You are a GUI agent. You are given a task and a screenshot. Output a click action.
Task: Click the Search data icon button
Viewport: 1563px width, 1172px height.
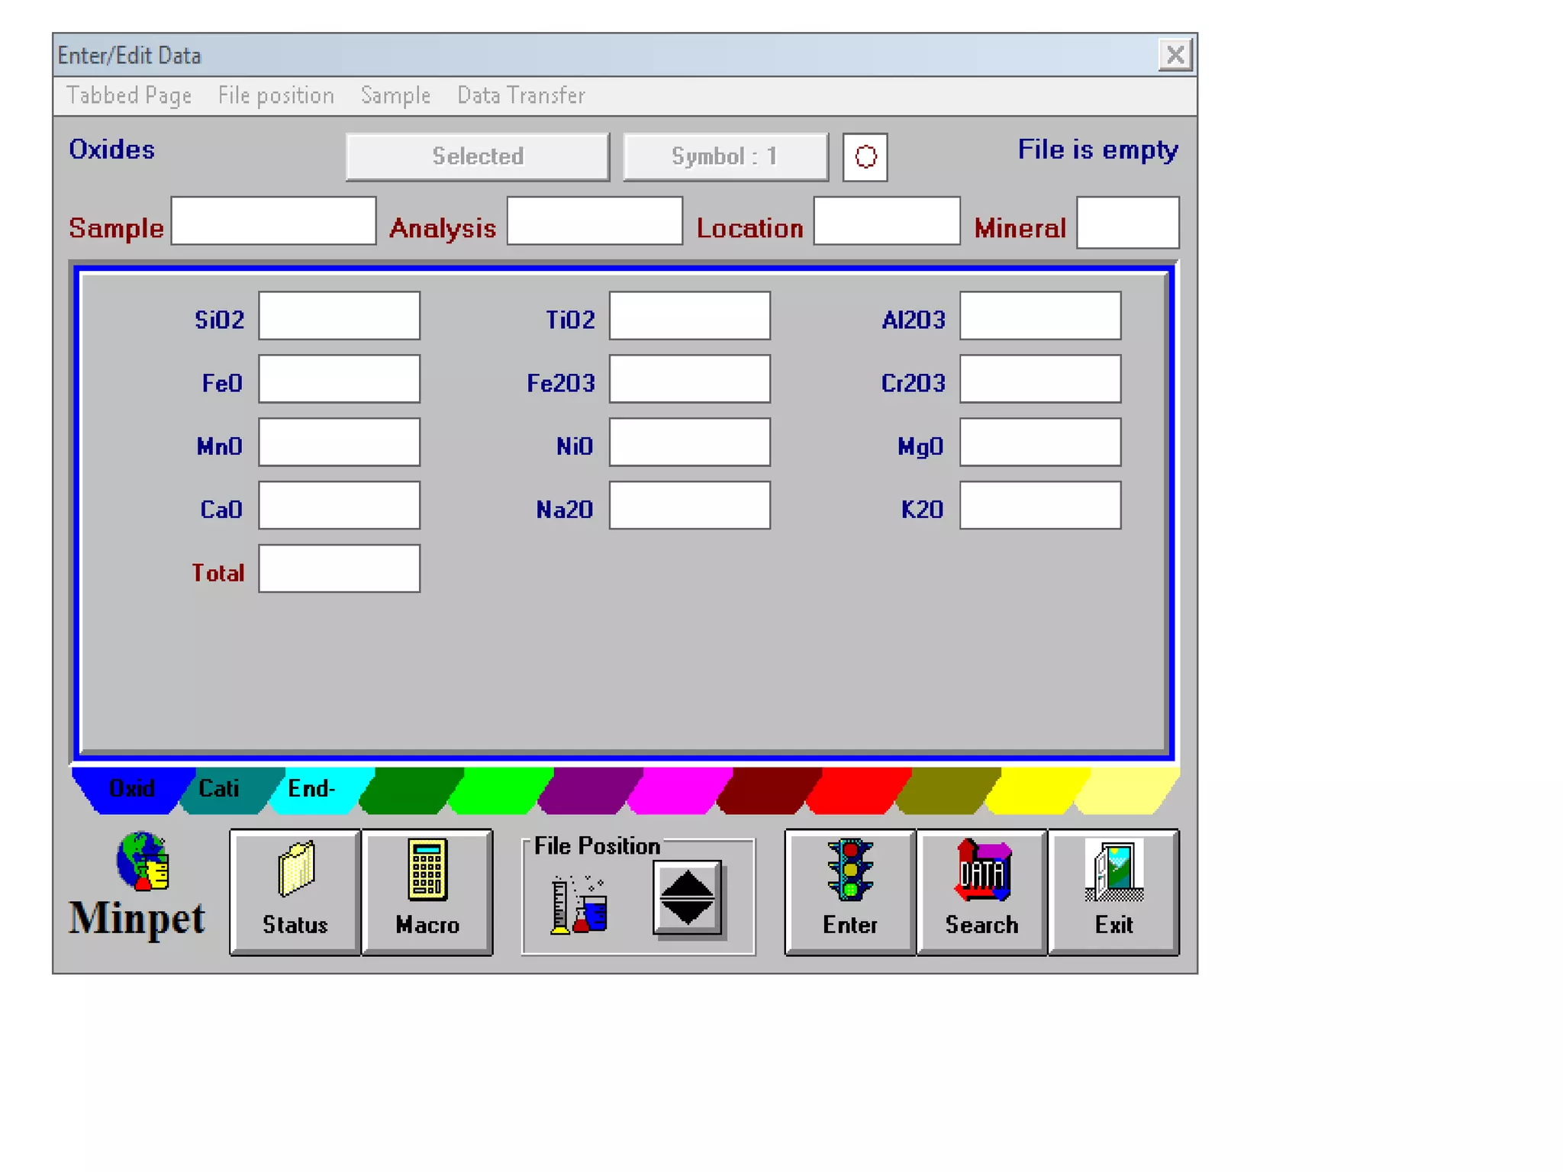(981, 890)
